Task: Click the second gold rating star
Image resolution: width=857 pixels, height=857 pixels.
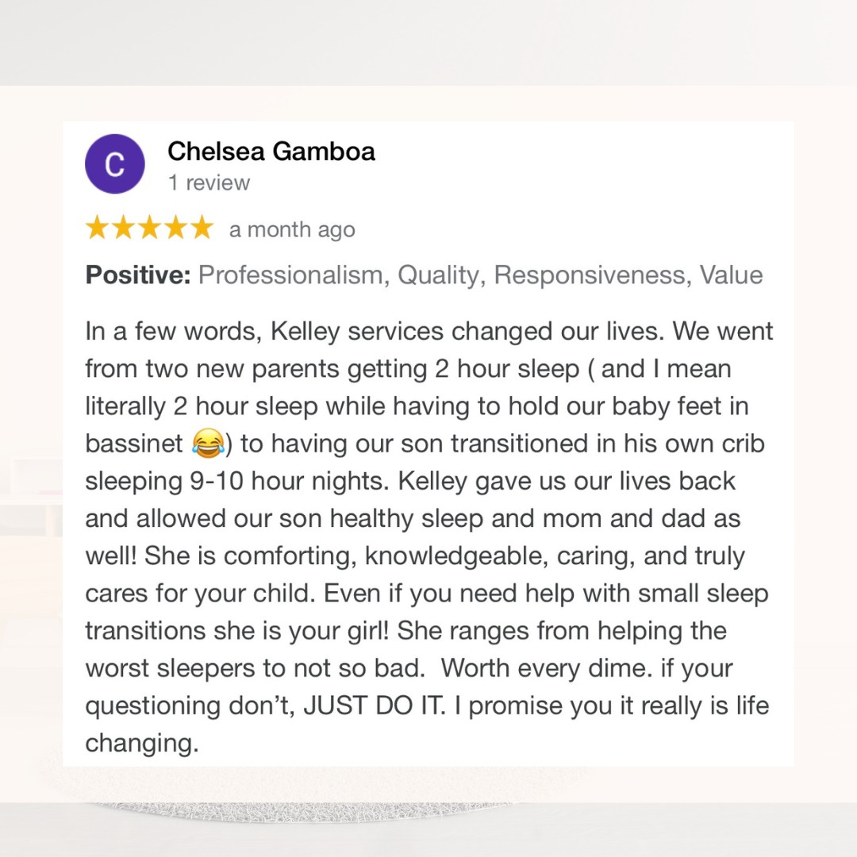Action: (123, 229)
